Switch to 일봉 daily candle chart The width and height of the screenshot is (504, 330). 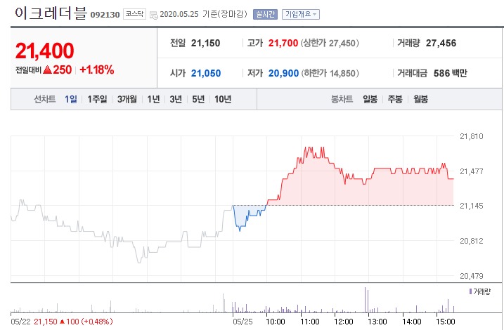370,99
